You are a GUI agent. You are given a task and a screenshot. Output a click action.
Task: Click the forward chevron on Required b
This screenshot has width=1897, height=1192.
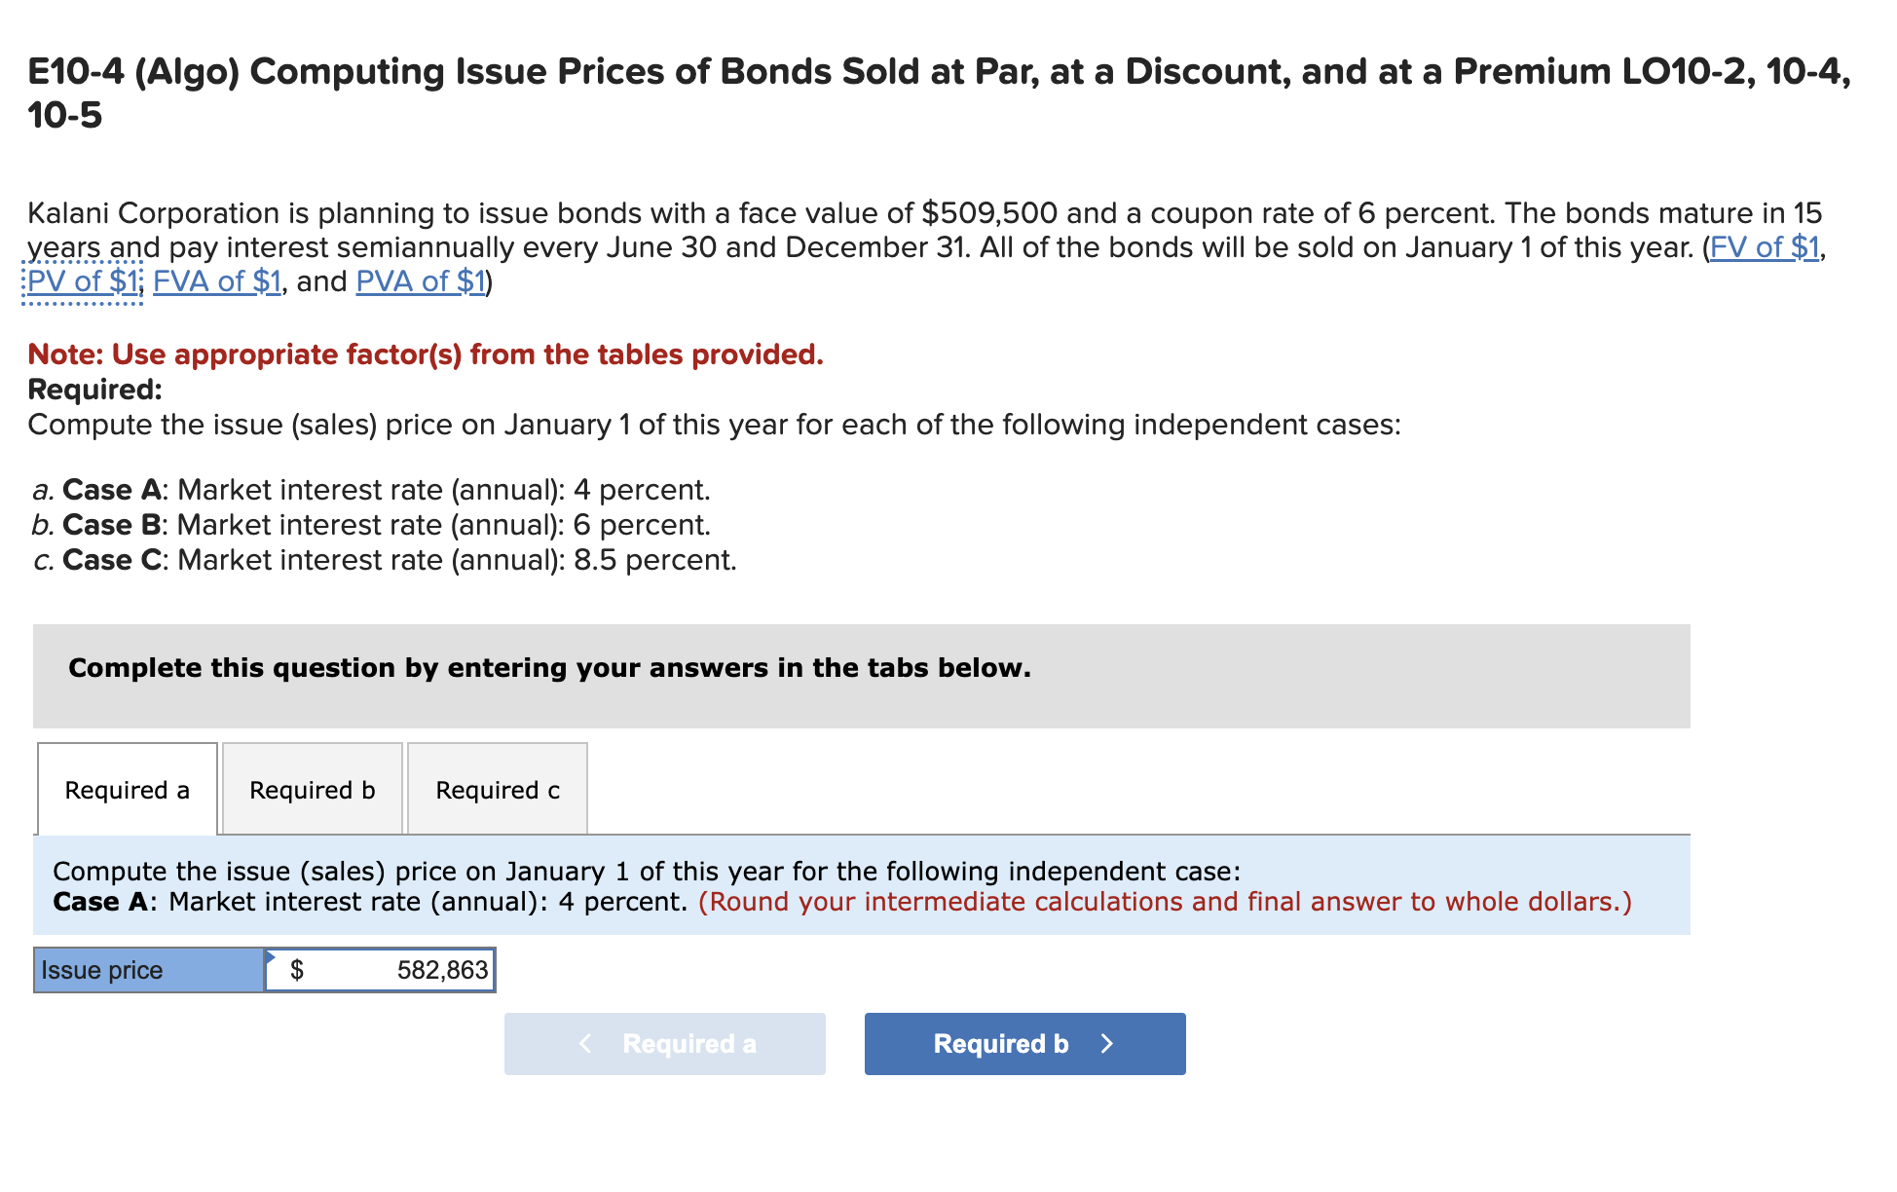coord(1106,1043)
